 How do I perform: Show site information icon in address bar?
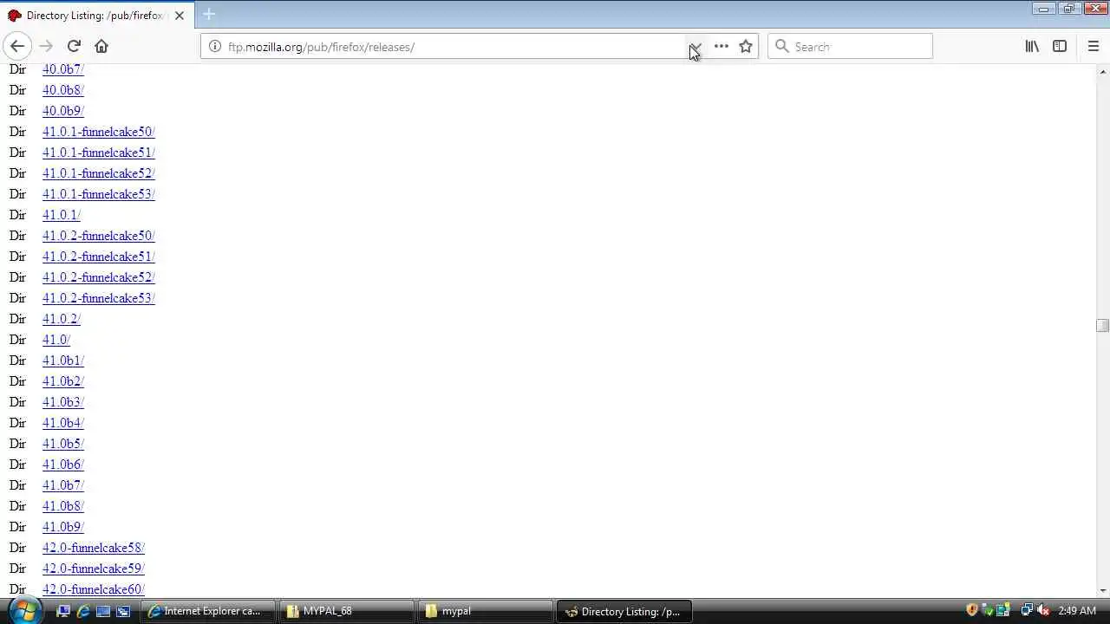pos(215,47)
